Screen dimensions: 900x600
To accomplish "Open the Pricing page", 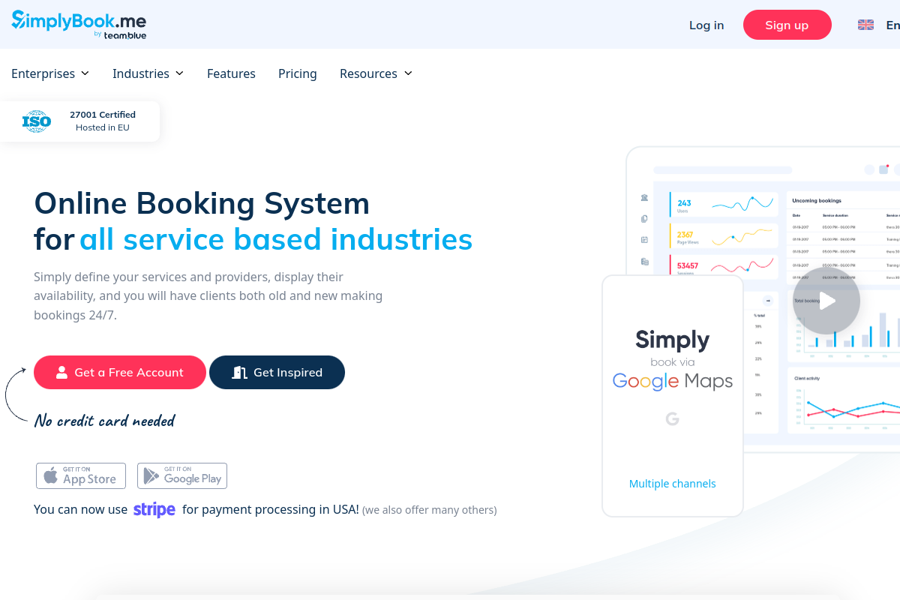I will pyautogui.click(x=298, y=73).
